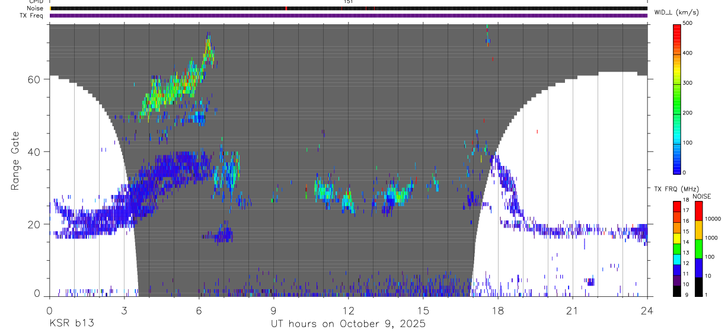Click the 'KSR b13' radar beam label

click(x=71, y=324)
